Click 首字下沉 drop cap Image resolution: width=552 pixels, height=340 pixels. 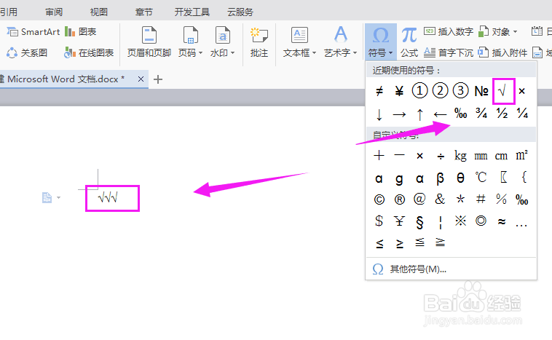pyautogui.click(x=449, y=53)
